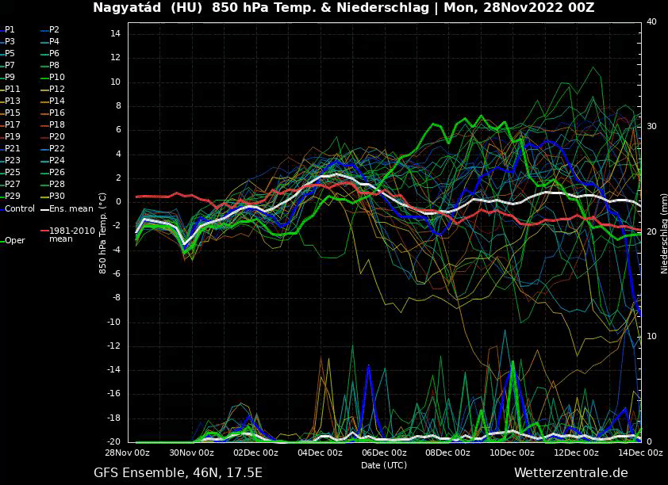Click the P1 legend entry
The image size is (668, 485).
10,29
